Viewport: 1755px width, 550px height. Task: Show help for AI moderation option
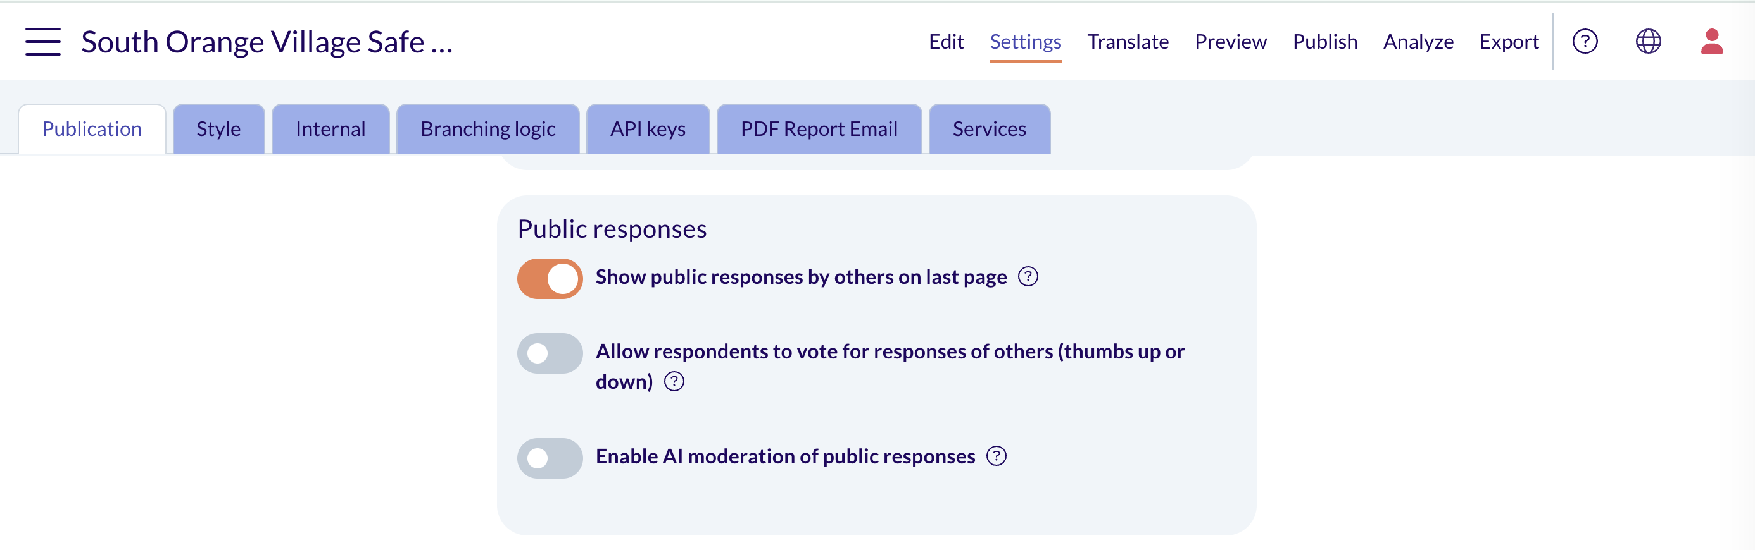(x=996, y=456)
